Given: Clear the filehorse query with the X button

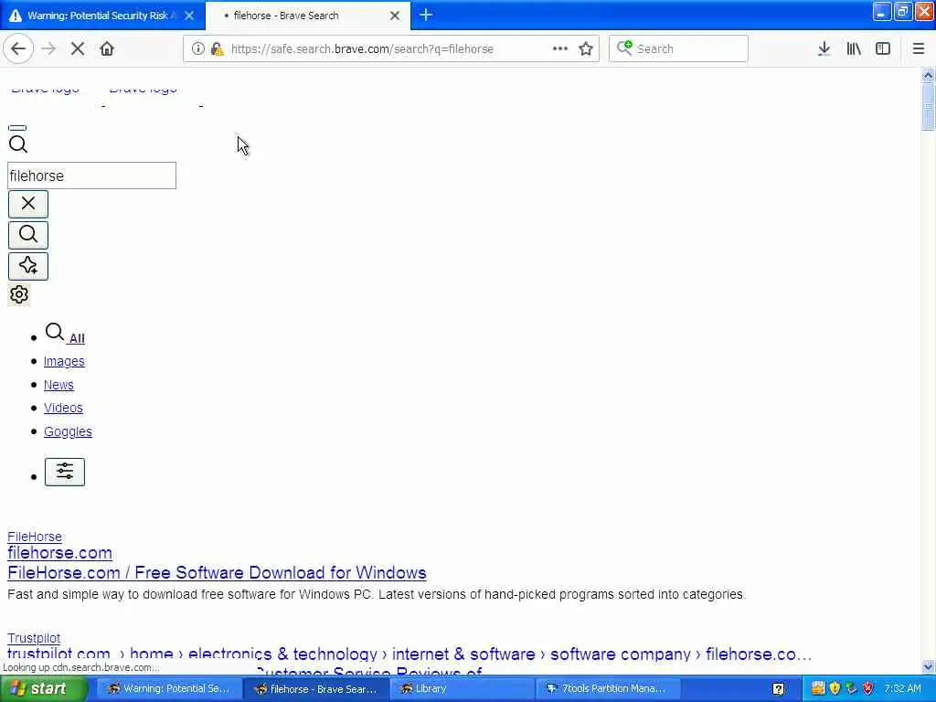Looking at the screenshot, I should pos(28,204).
